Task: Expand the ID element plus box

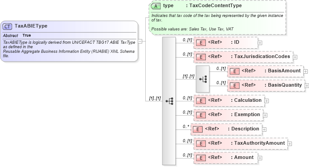Action: [x=260, y=43]
